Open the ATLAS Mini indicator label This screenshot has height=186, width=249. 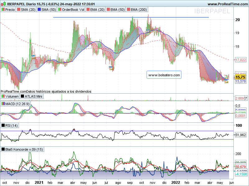32,96
